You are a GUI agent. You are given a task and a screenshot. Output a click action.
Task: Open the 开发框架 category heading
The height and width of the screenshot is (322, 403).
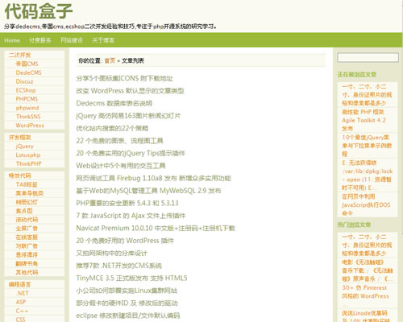point(19,138)
